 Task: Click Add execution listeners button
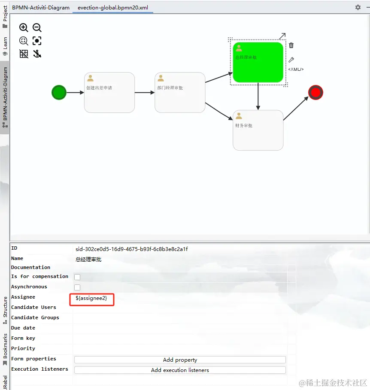pos(180,370)
